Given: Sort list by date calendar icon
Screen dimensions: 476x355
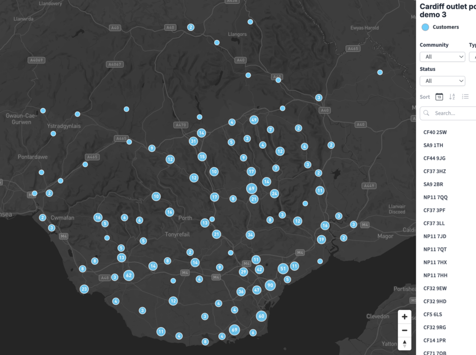Looking at the screenshot, I should point(439,97).
